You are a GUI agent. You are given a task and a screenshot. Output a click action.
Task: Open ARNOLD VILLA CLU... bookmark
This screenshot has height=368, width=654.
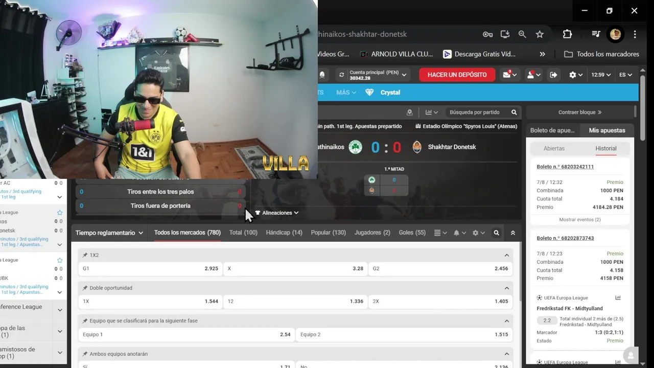tap(396, 54)
